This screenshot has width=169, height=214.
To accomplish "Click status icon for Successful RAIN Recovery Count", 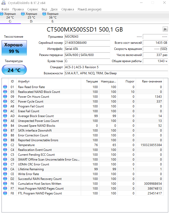I will click(x=5, y=179).
